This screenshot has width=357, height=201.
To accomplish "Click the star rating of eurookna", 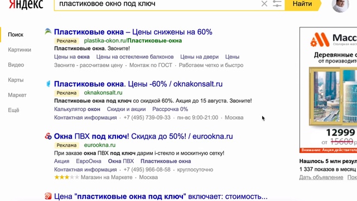I will click(66, 178).
